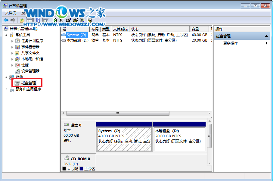Image resolution: width=273 pixels, height=181 pixels.
Task: Select 磁盘管理 in the left tree
Action: pyautogui.click(x=28, y=83)
